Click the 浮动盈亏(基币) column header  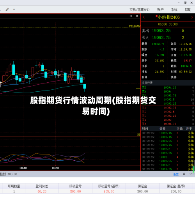[x=109, y=186]
